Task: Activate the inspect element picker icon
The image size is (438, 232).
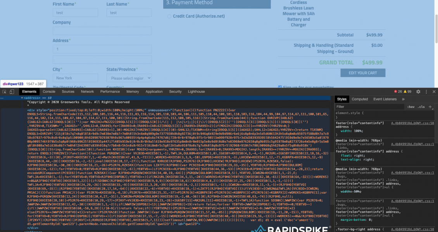Action: 5,92
